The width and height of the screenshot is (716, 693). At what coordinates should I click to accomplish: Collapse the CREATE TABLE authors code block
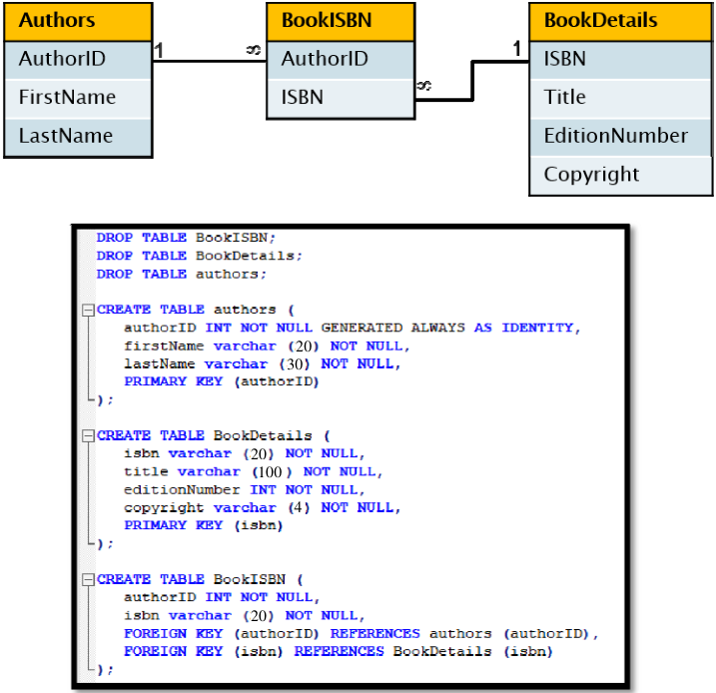point(88,311)
